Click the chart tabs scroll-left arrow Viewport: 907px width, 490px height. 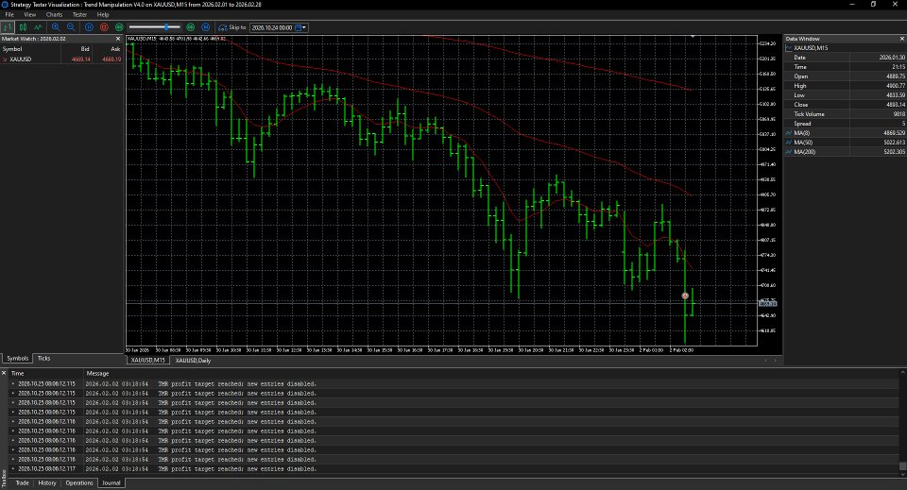766,361
